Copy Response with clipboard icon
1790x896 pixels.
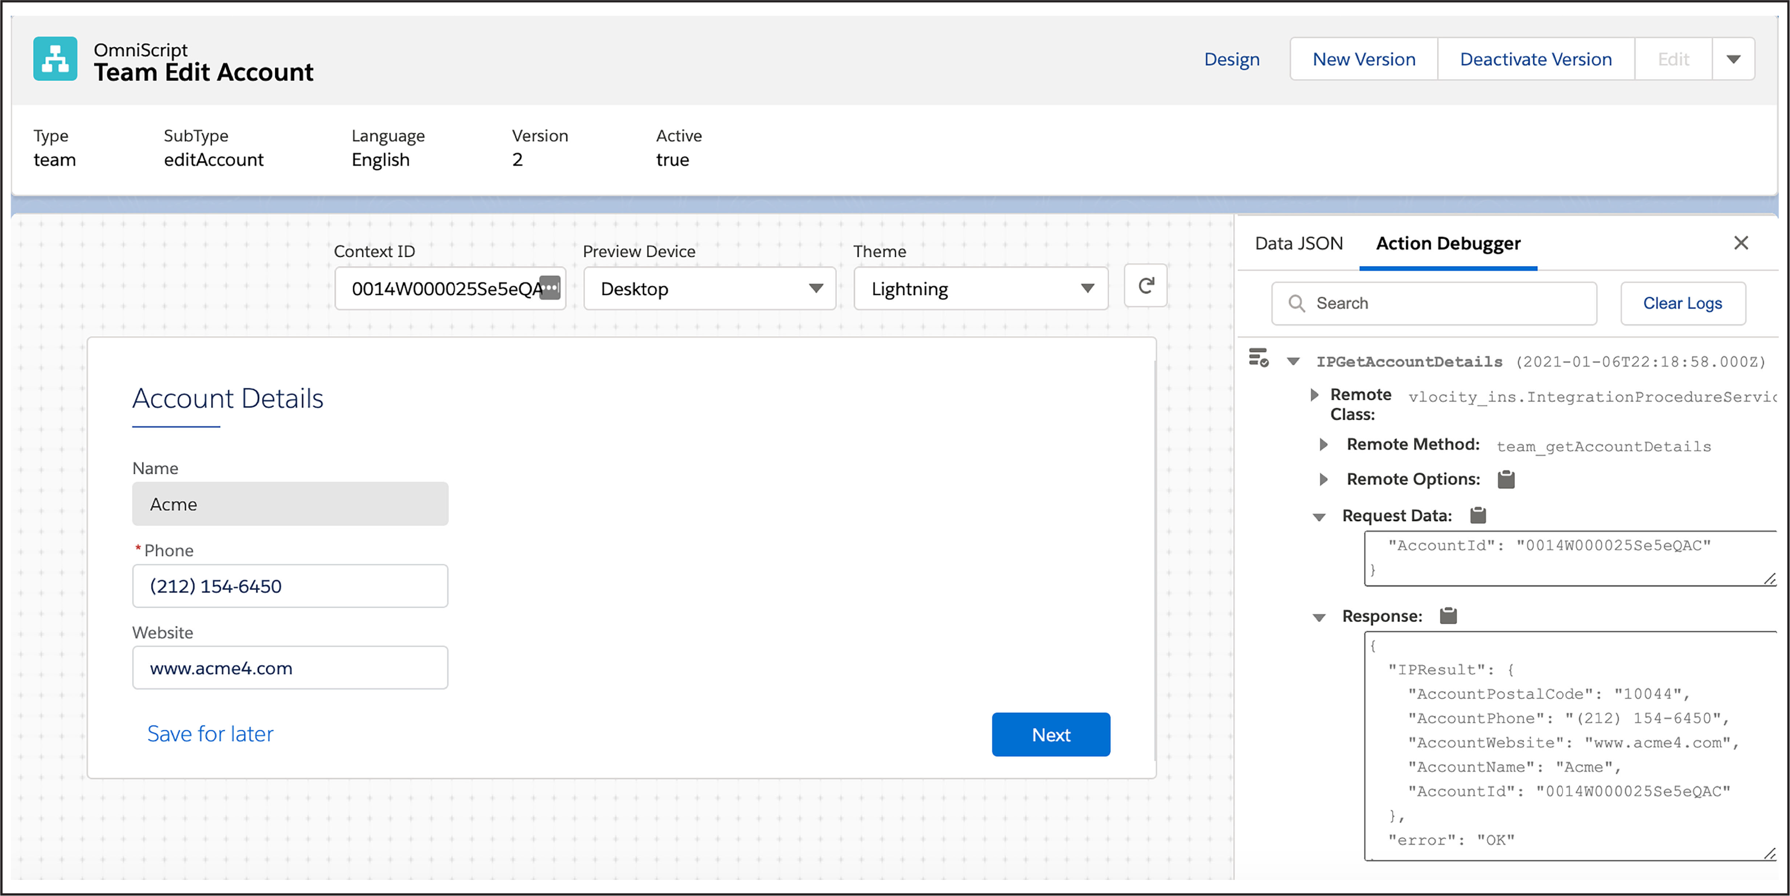tap(1448, 616)
